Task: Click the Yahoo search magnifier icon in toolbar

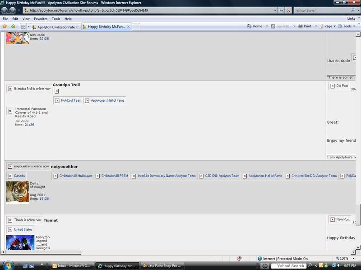Action: coord(352,10)
